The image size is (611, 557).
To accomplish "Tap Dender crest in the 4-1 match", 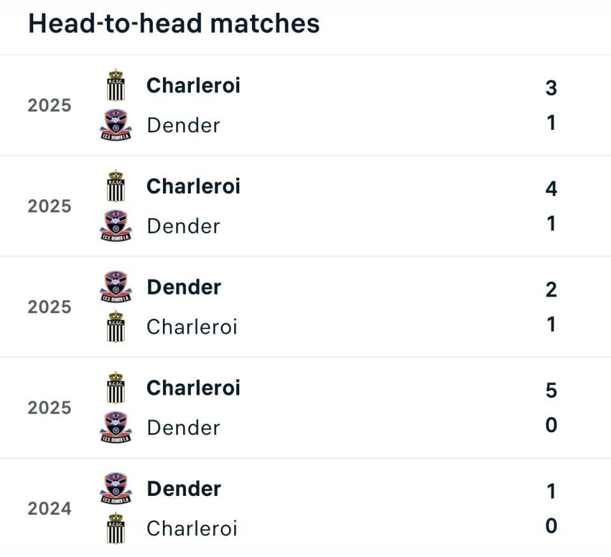I will click(116, 225).
